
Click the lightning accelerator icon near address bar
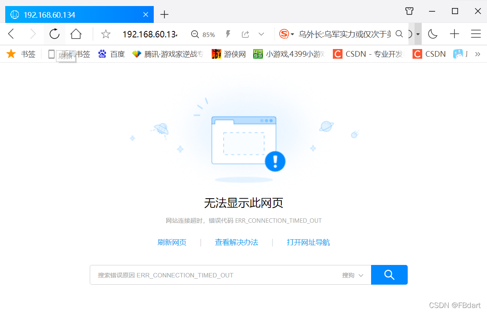click(x=228, y=34)
